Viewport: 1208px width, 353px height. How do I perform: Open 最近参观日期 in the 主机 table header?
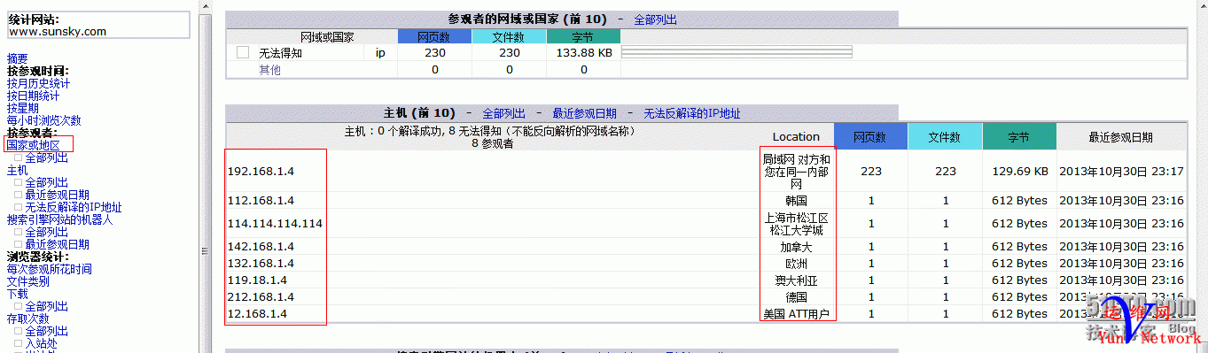[584, 113]
